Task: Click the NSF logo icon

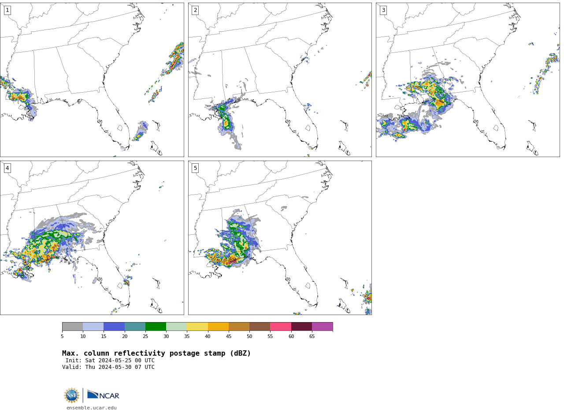Action: click(x=72, y=395)
